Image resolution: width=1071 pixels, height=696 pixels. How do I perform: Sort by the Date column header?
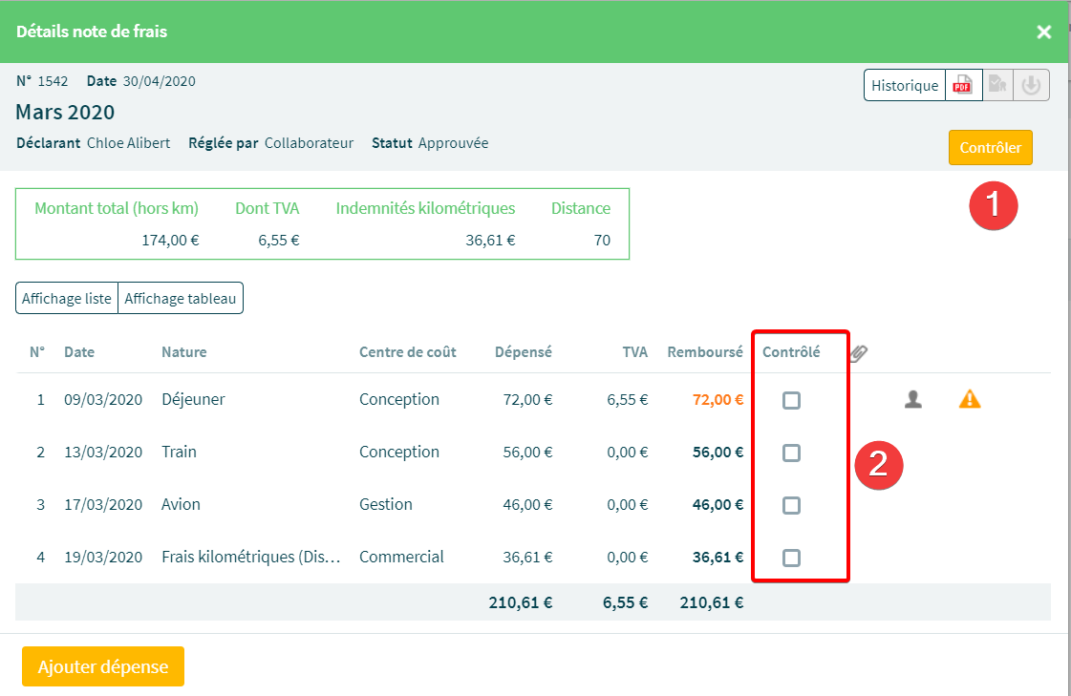79,352
